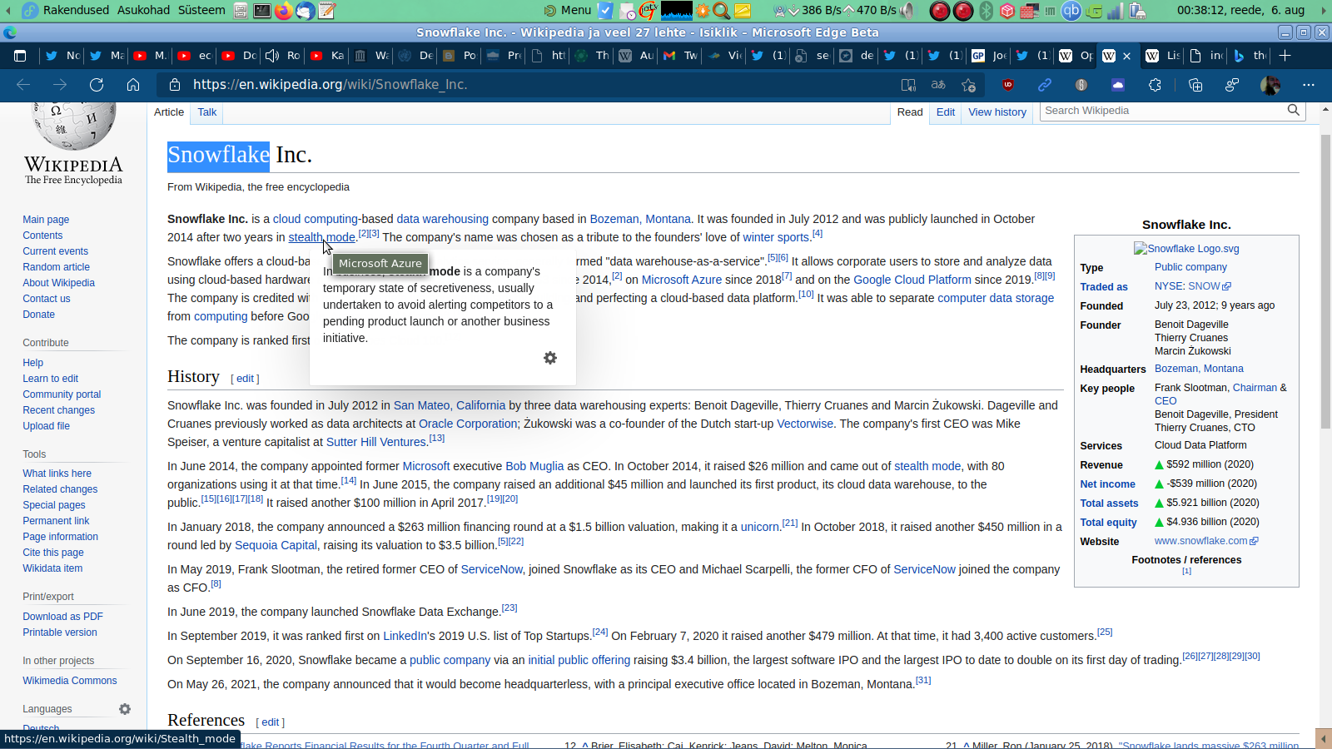Switch to the Article tab

pos(169,112)
